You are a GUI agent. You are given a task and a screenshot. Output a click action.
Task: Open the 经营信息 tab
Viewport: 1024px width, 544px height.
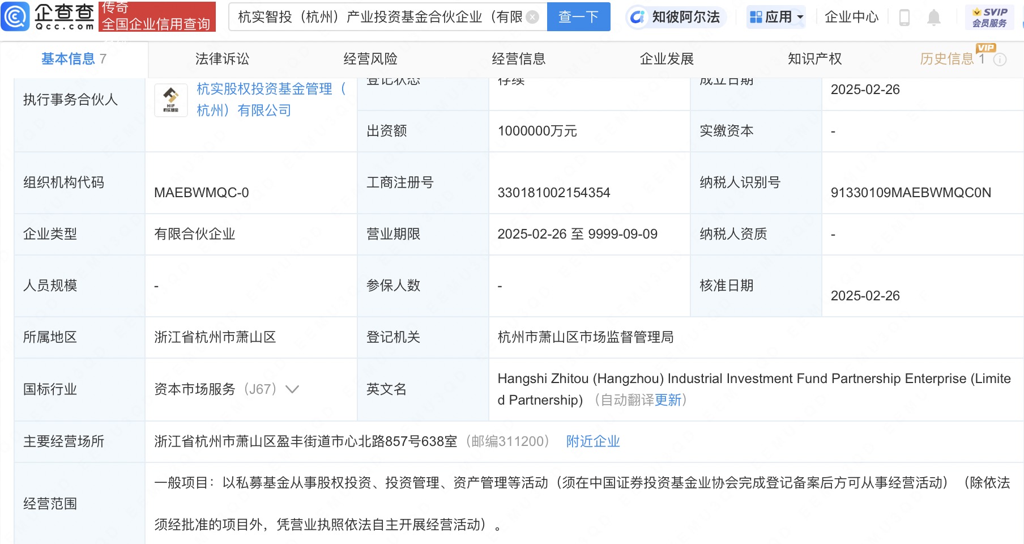(519, 59)
